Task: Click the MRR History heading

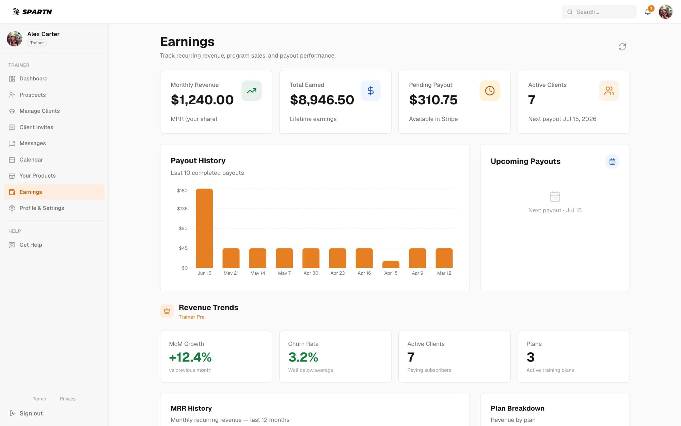Action: point(191,408)
